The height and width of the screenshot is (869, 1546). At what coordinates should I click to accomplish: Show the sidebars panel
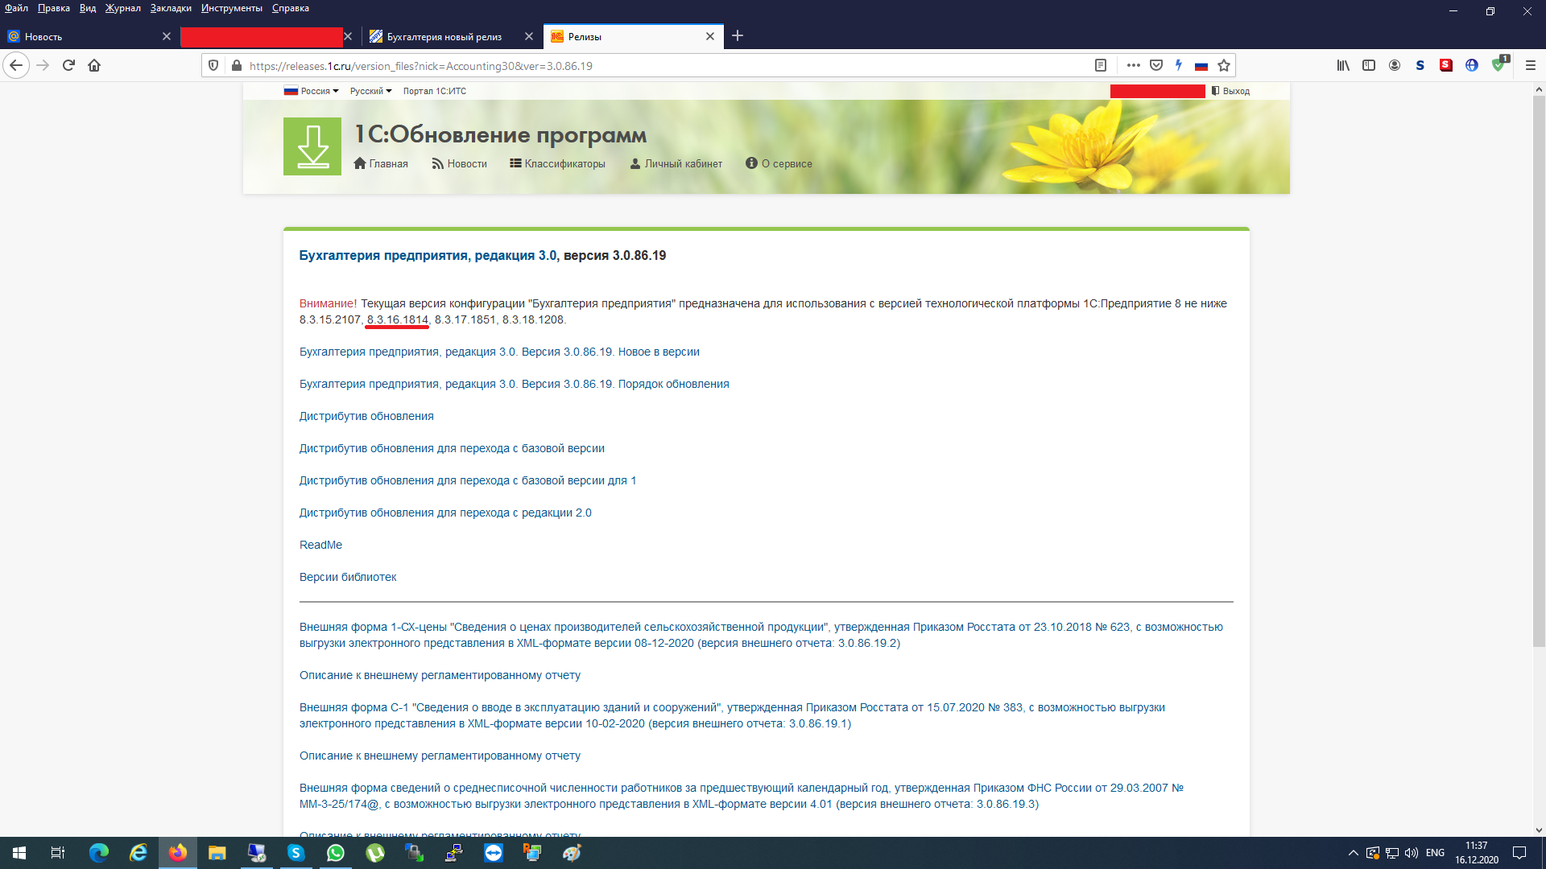pyautogui.click(x=1369, y=65)
